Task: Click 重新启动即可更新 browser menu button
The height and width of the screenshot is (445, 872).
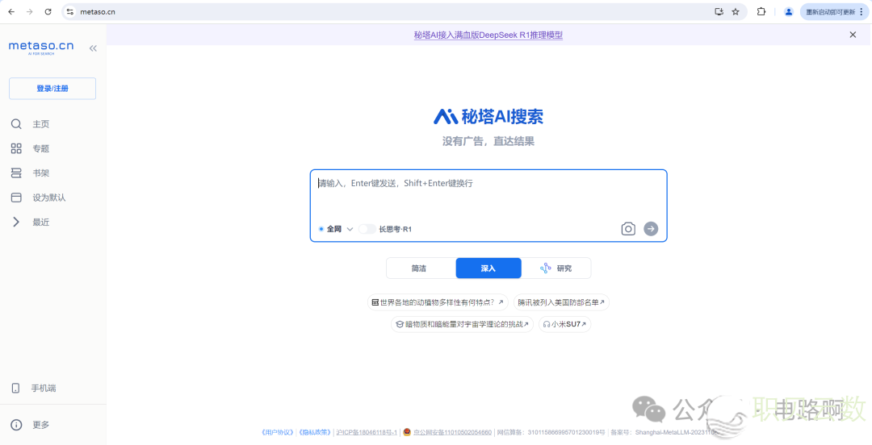Action: 834,11
